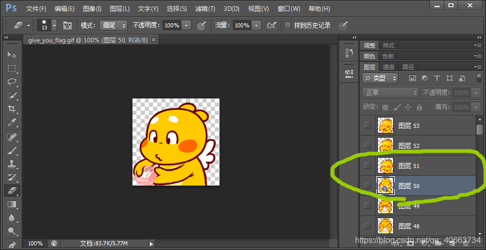Enable airbrush mode icon
Viewport: 486px width, 250px height.
point(272,25)
